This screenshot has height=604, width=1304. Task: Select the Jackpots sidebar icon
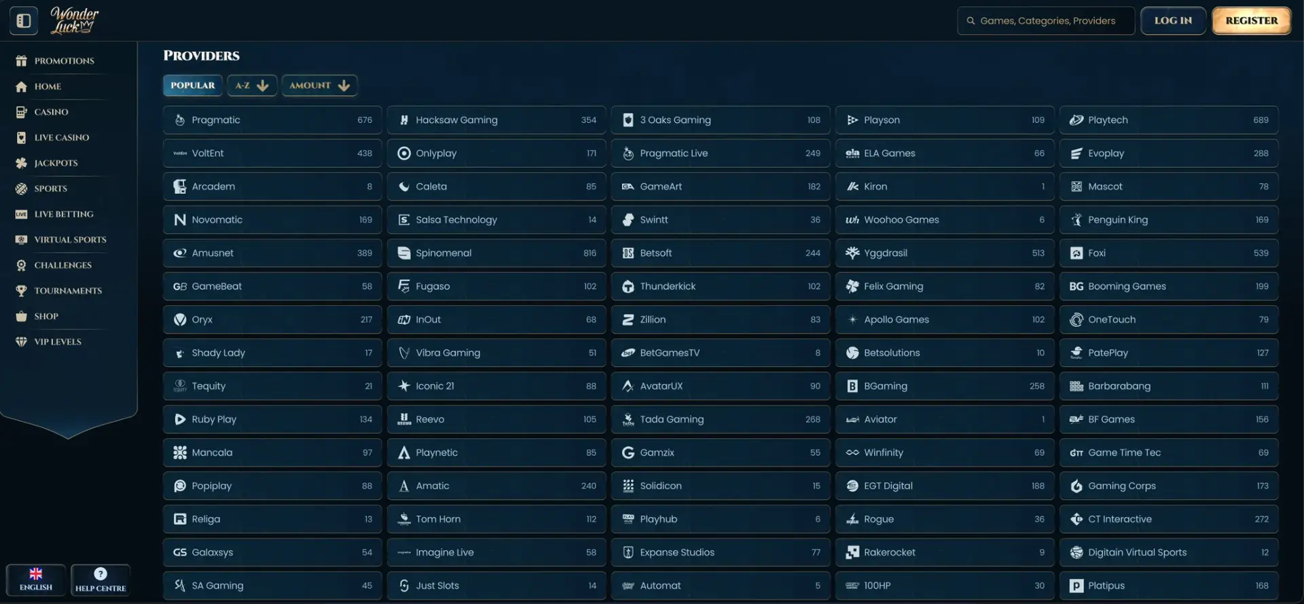pos(21,163)
